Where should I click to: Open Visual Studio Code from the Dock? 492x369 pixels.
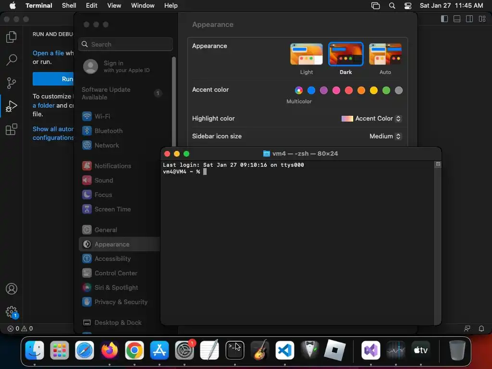pyautogui.click(x=284, y=350)
